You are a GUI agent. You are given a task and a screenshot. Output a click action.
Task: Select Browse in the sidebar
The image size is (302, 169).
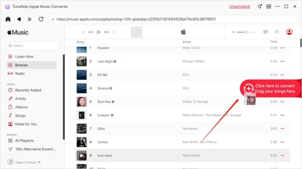21,65
